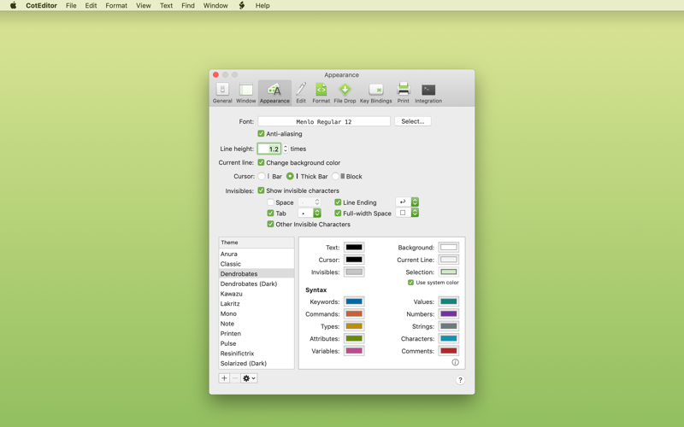Select the Classic theme
Viewport: 684px width, 427px height.
[256, 264]
